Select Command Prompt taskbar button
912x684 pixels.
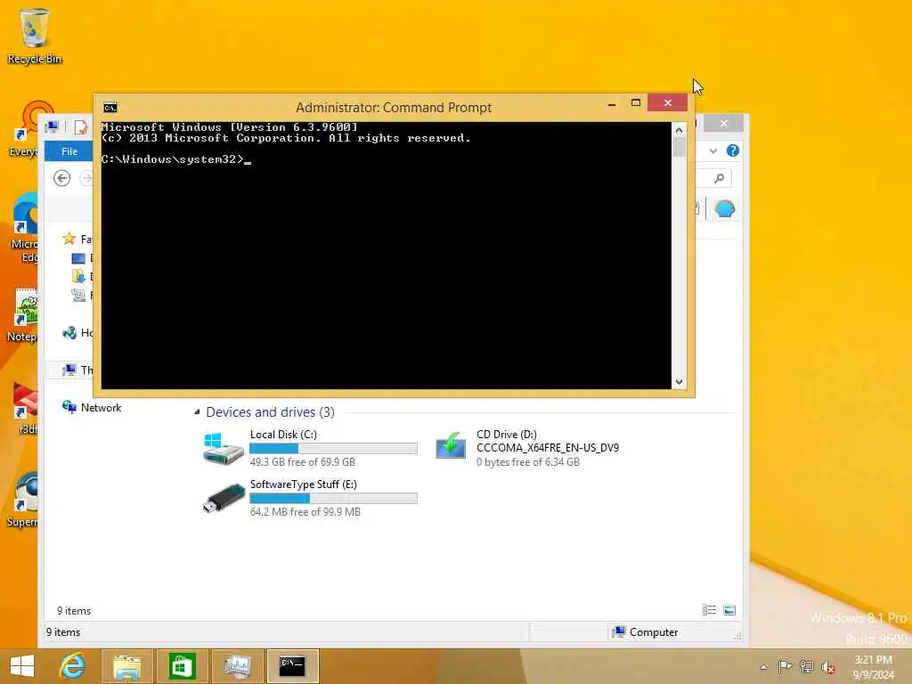coord(292,666)
